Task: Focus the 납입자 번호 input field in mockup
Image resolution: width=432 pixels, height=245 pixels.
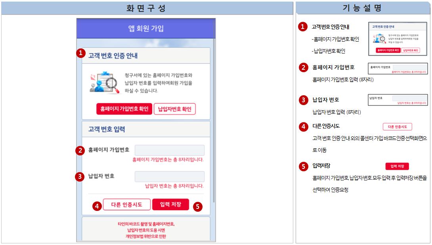Action: point(169,176)
